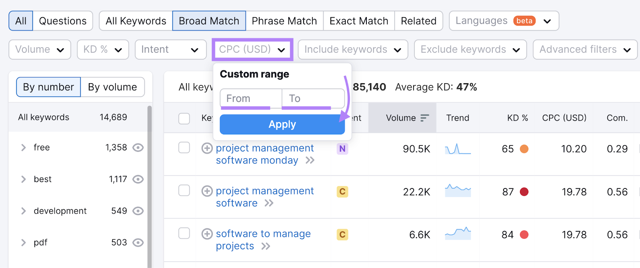The height and width of the screenshot is (268, 640).
Task: Open the CPC (USD) filter dropdown
Action: pos(252,50)
